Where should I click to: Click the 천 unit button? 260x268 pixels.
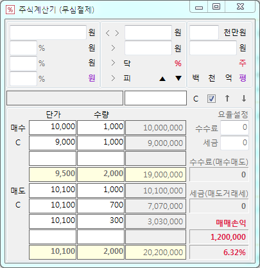[211, 78]
